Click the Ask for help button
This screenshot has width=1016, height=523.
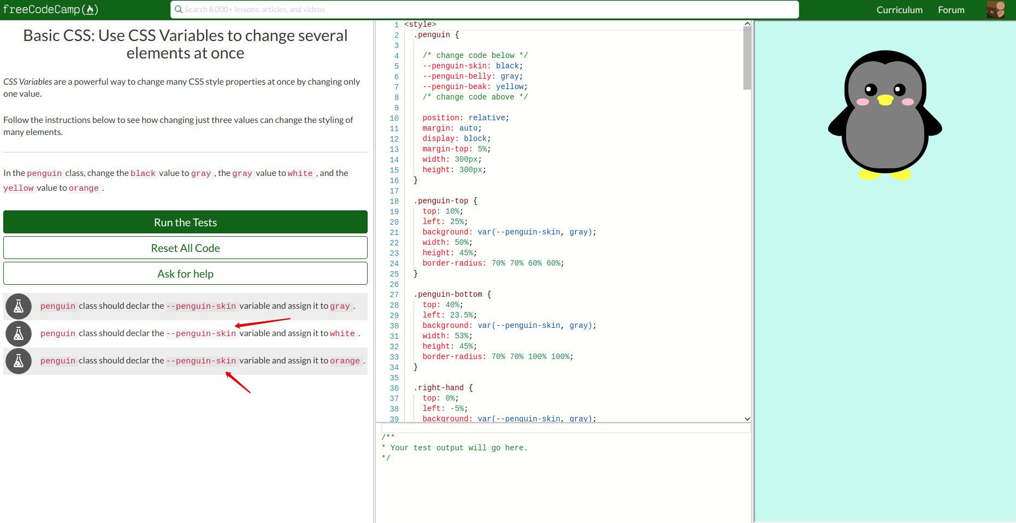pos(185,273)
